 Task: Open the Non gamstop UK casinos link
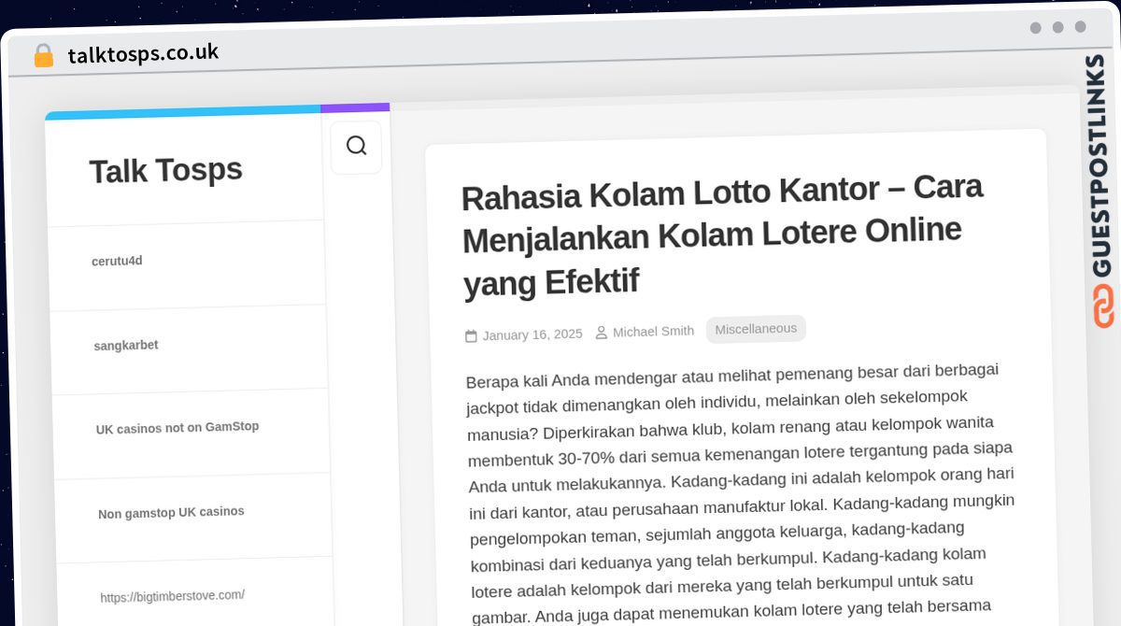pyautogui.click(x=171, y=512)
